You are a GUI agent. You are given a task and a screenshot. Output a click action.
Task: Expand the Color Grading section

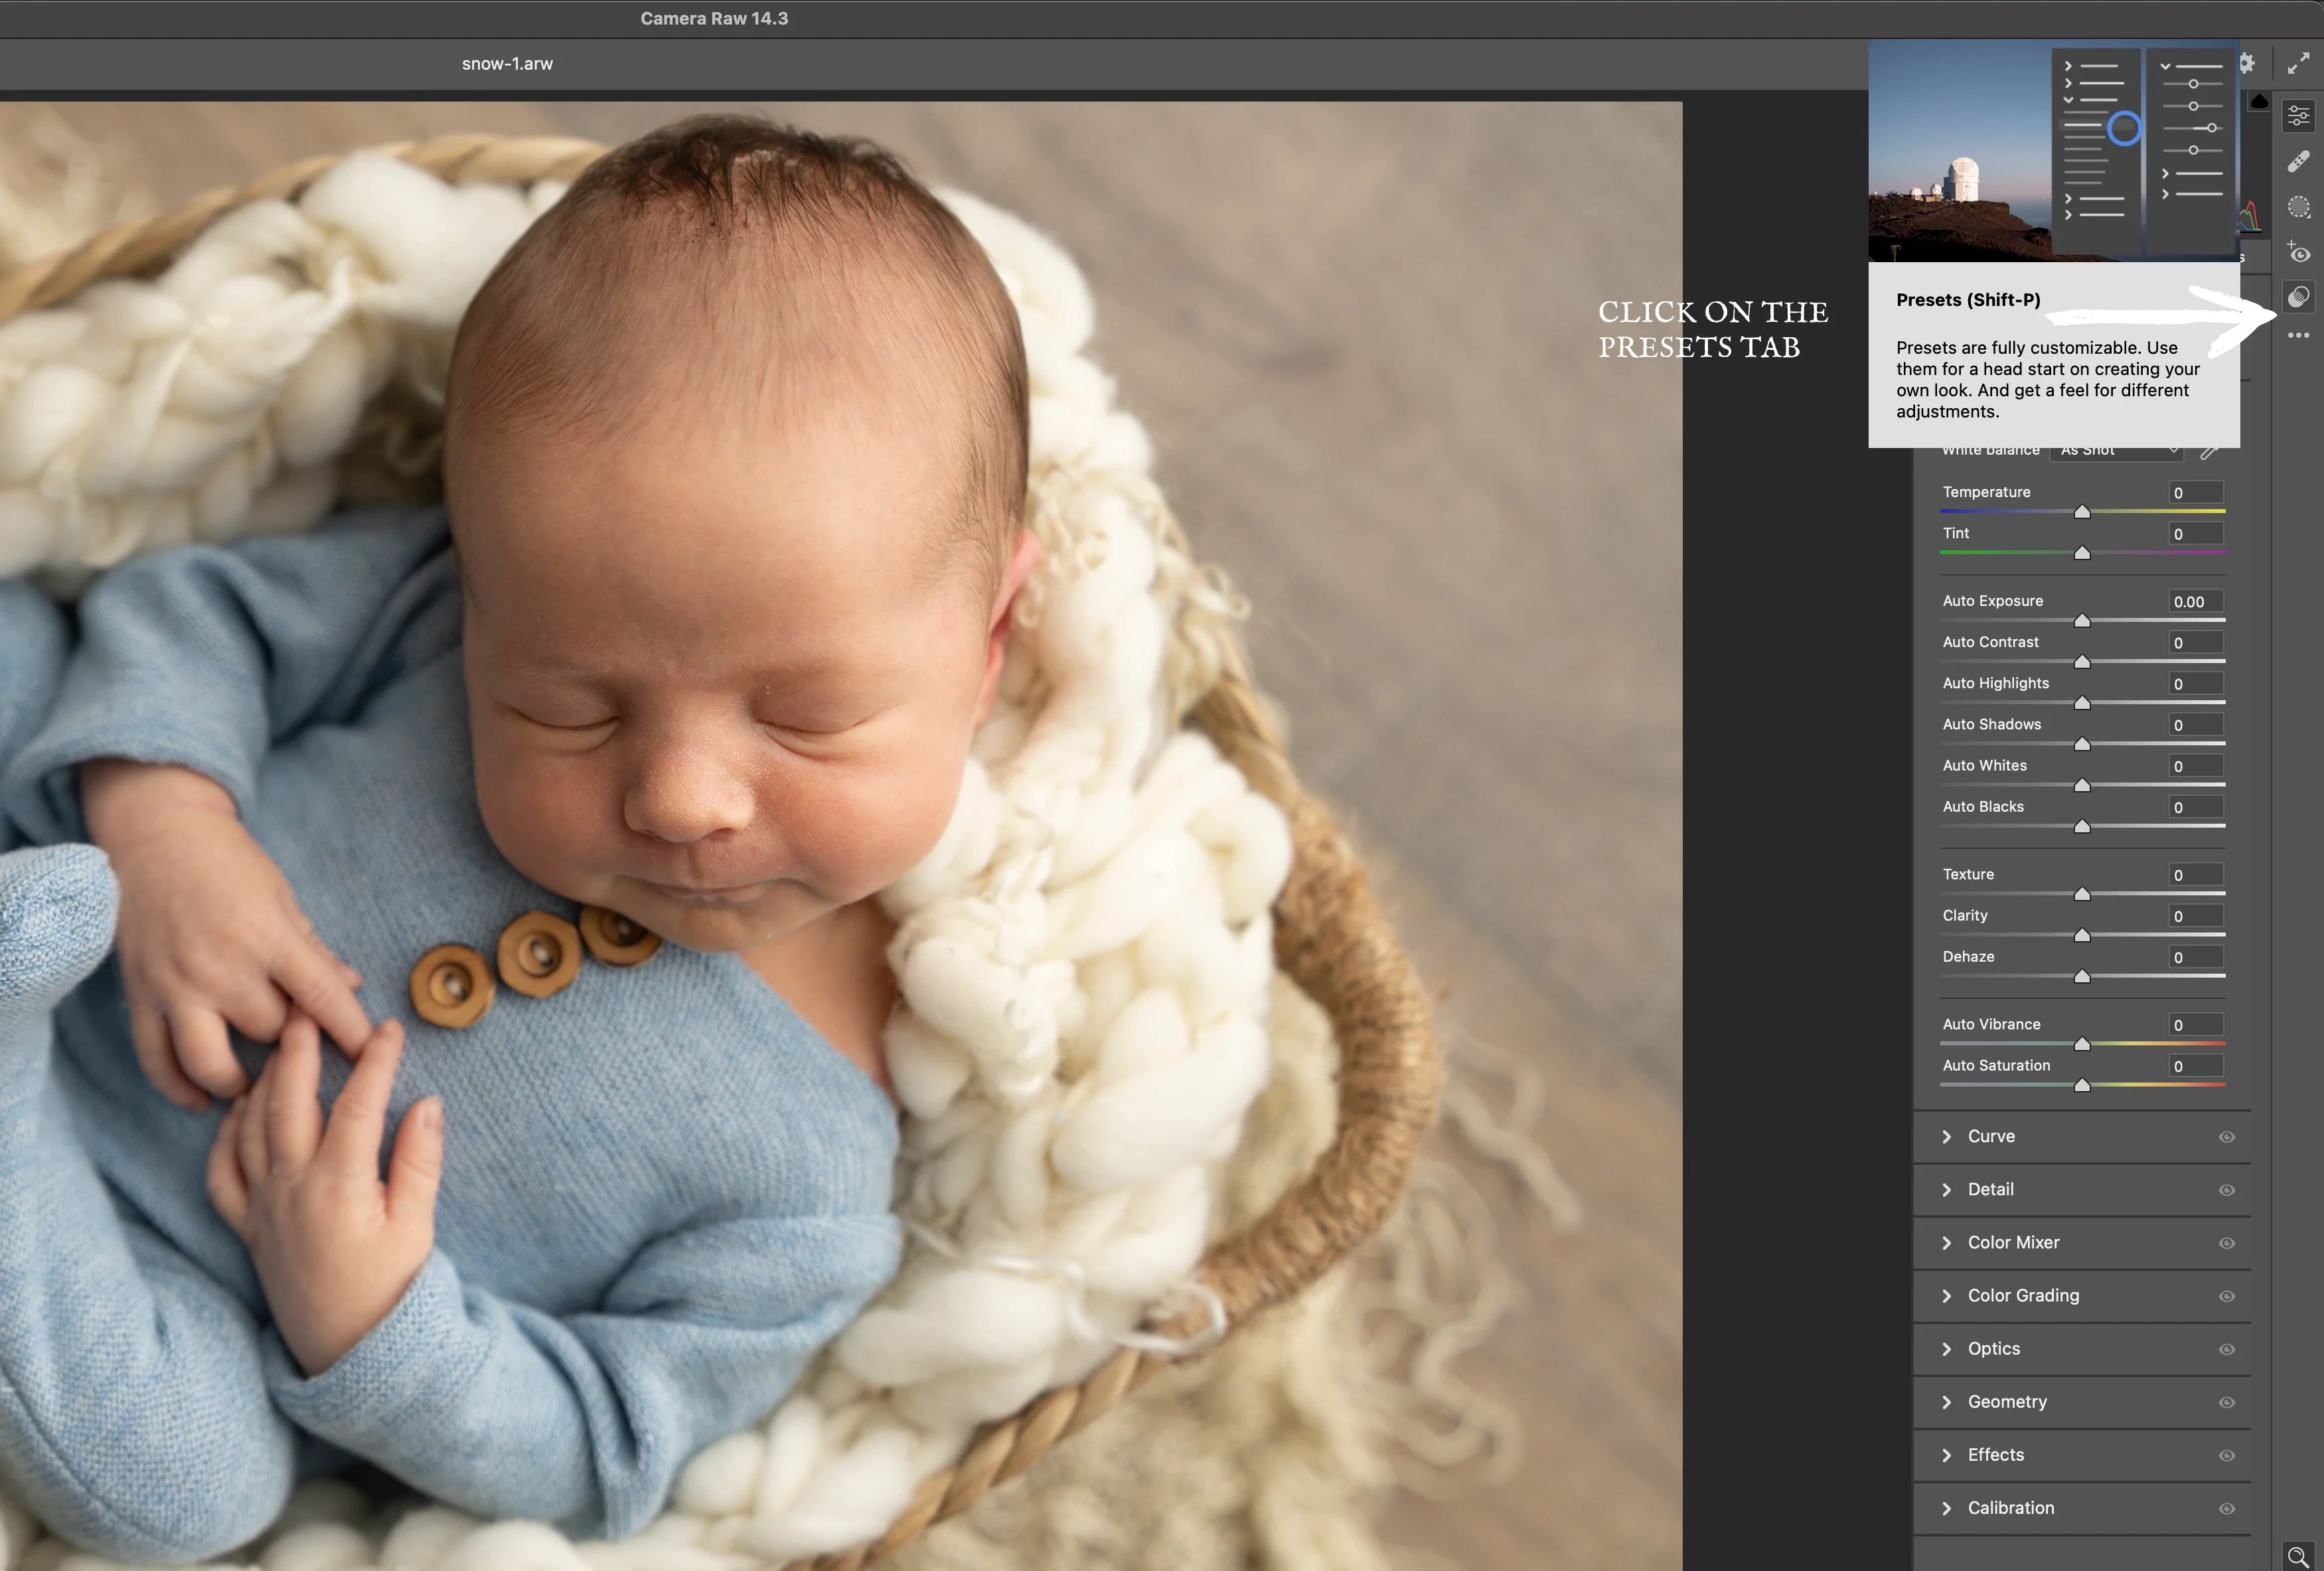coord(1948,1295)
